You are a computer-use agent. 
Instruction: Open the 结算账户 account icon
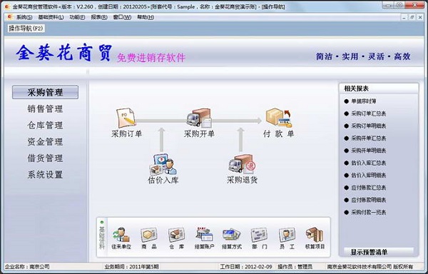pos(204,235)
